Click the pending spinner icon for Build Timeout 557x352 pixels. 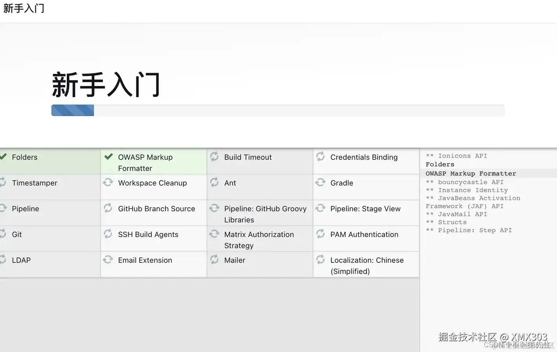214,157
